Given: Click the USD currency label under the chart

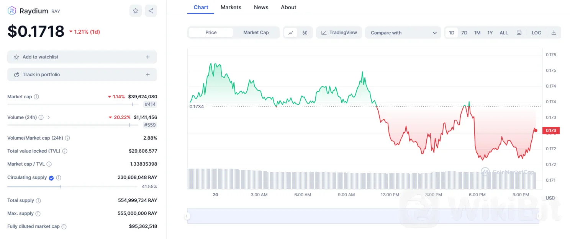Looking at the screenshot, I should pyautogui.click(x=550, y=198).
